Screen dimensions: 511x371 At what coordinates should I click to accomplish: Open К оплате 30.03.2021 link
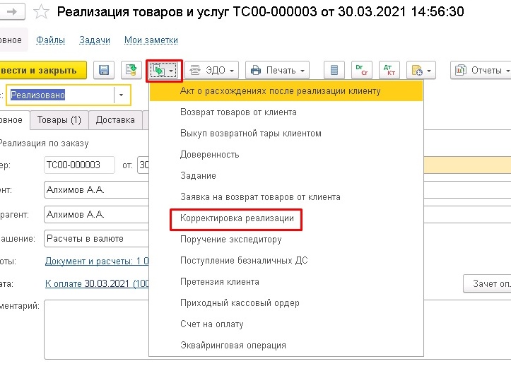tap(97, 283)
